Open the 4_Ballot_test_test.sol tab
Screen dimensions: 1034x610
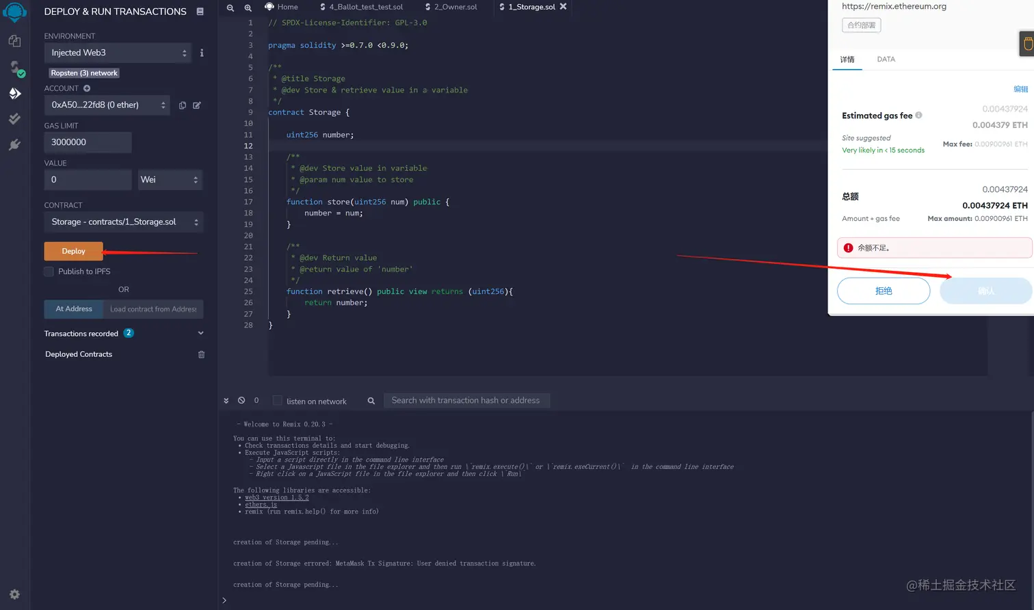click(x=362, y=7)
